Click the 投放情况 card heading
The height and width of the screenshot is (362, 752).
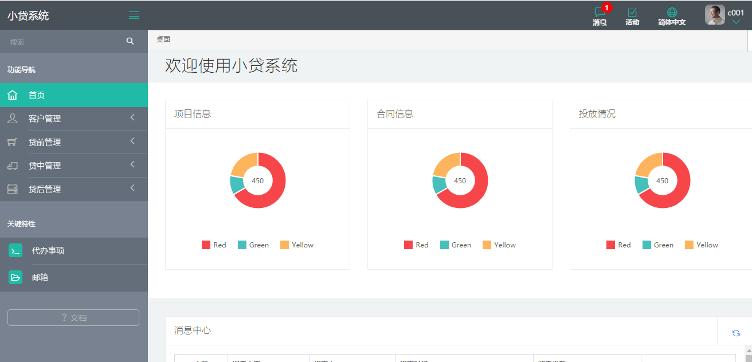(597, 114)
